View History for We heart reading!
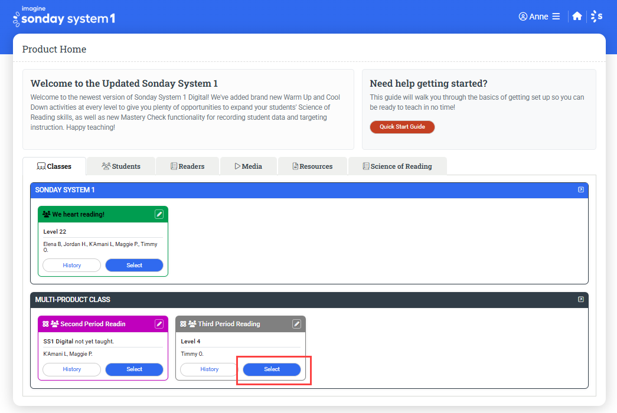 pyautogui.click(x=71, y=265)
